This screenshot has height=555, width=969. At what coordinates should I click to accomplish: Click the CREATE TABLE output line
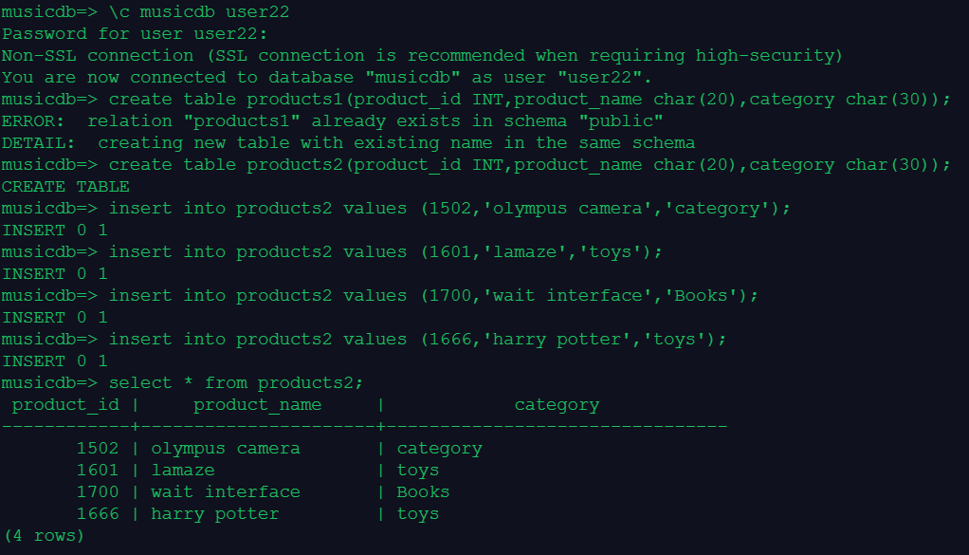coord(64,186)
